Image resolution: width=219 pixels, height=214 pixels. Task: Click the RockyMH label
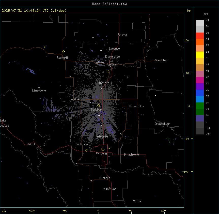click(62, 58)
